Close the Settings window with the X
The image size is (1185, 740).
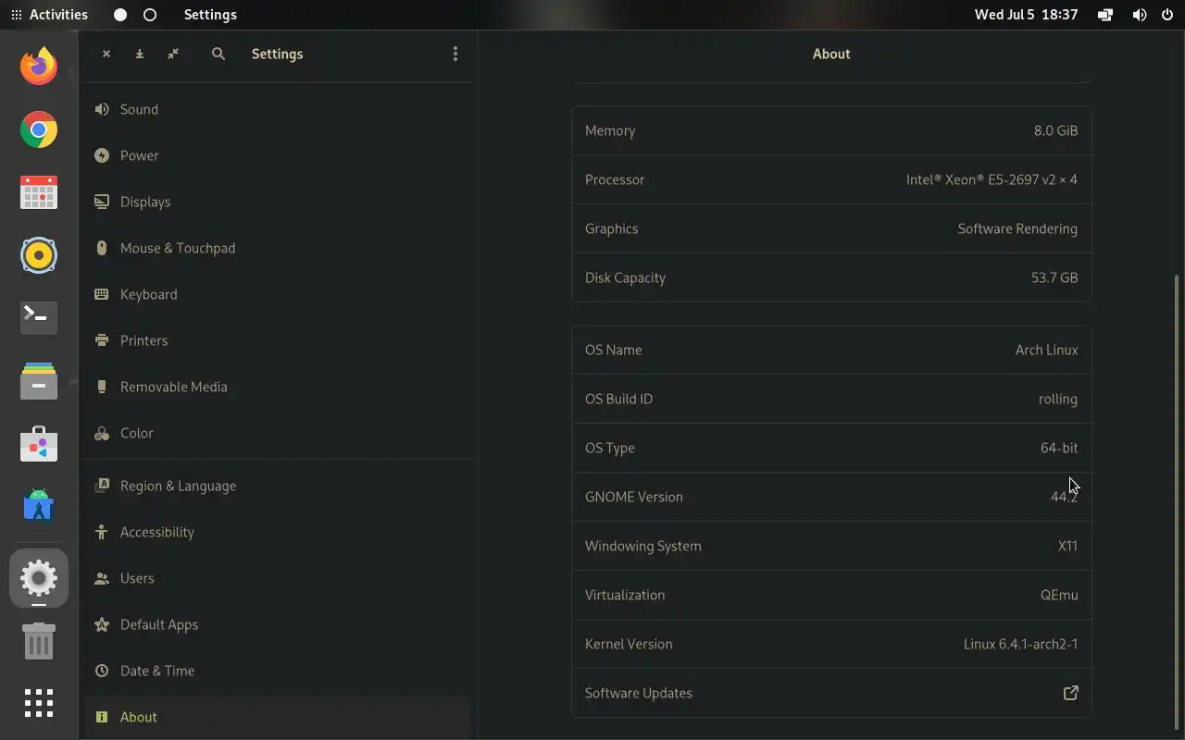[106, 54]
